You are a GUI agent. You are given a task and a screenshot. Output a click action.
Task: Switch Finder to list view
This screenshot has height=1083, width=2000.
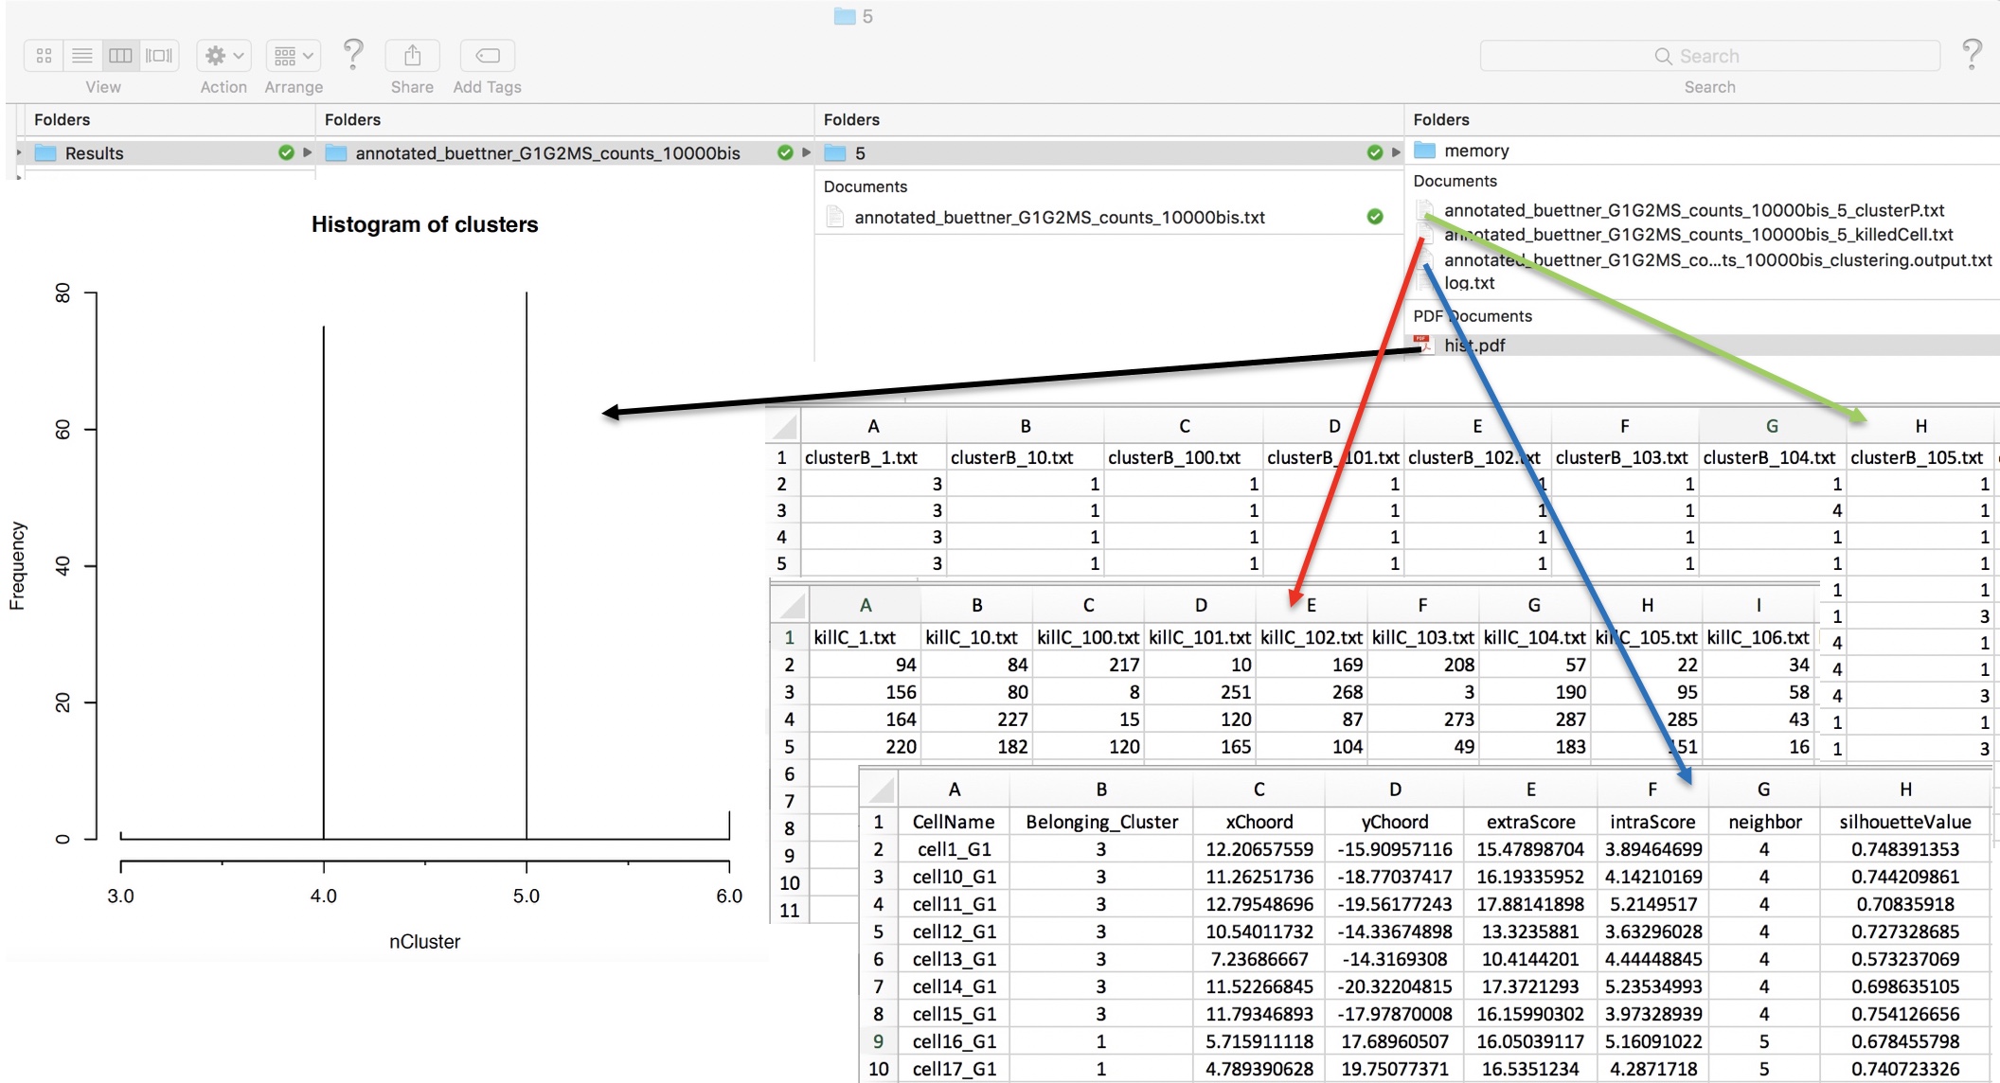click(82, 56)
